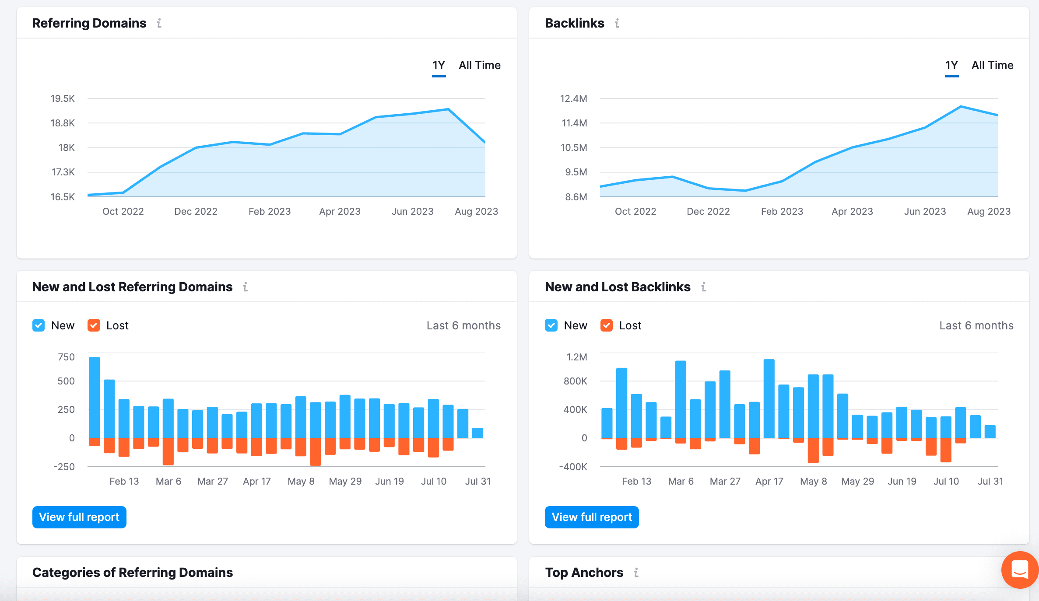Click the chat support icon bottom right
Screen dimensions: 1039x601
(x=1016, y=572)
